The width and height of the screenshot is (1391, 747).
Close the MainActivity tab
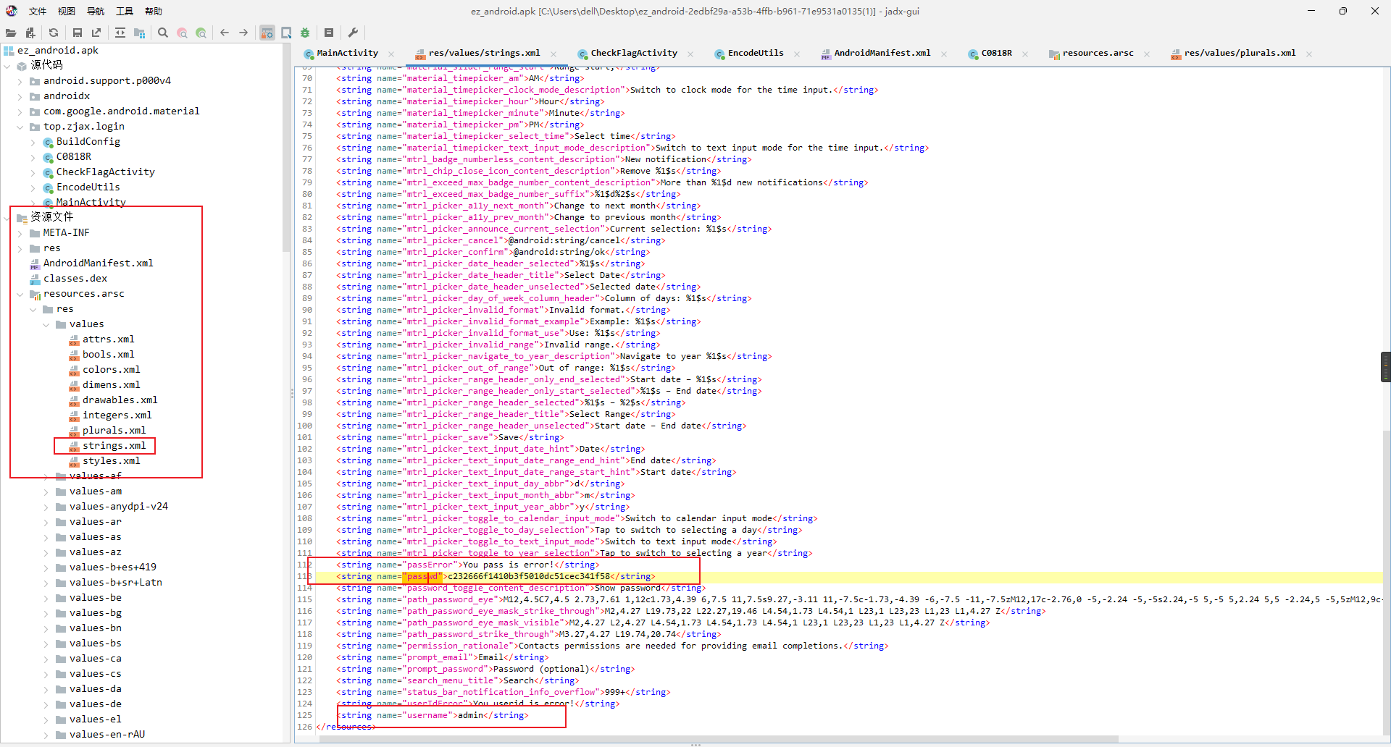point(391,54)
